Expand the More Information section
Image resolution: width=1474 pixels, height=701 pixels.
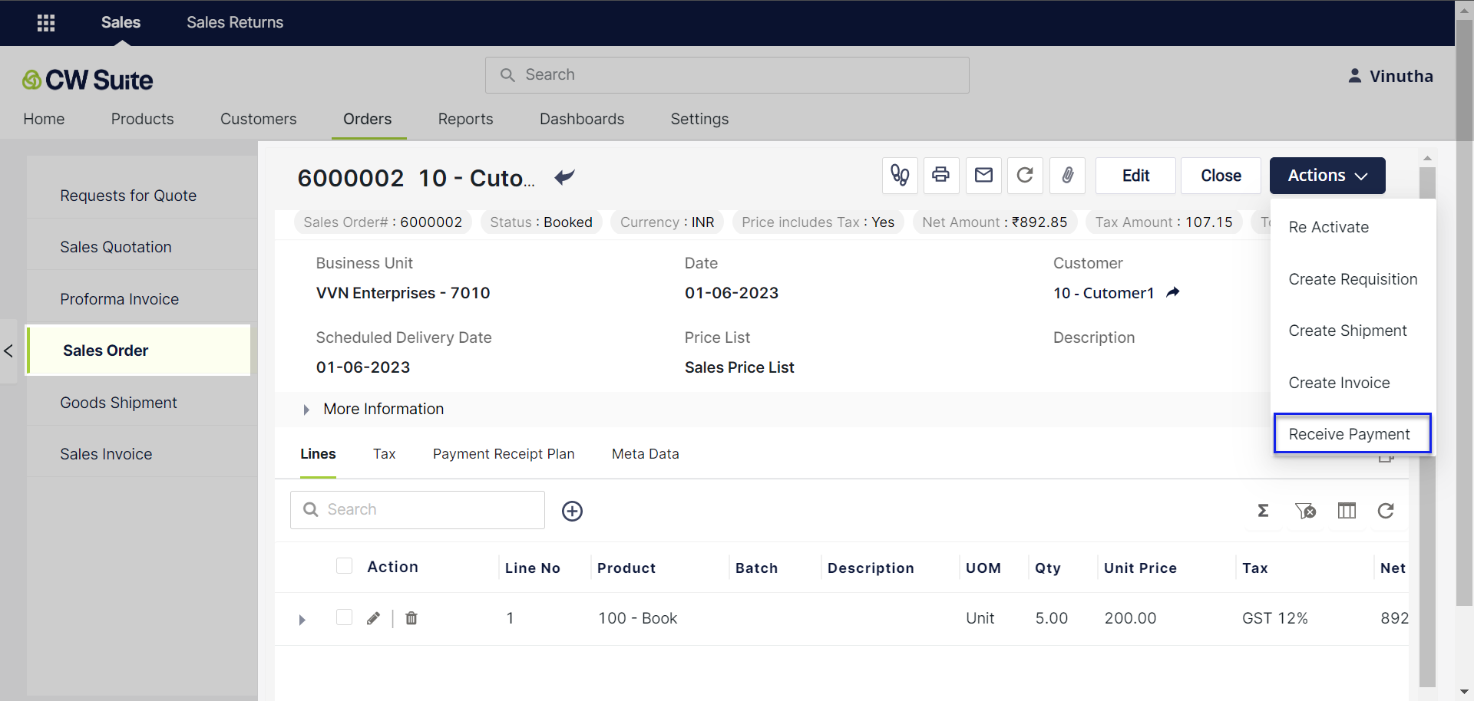(x=306, y=410)
